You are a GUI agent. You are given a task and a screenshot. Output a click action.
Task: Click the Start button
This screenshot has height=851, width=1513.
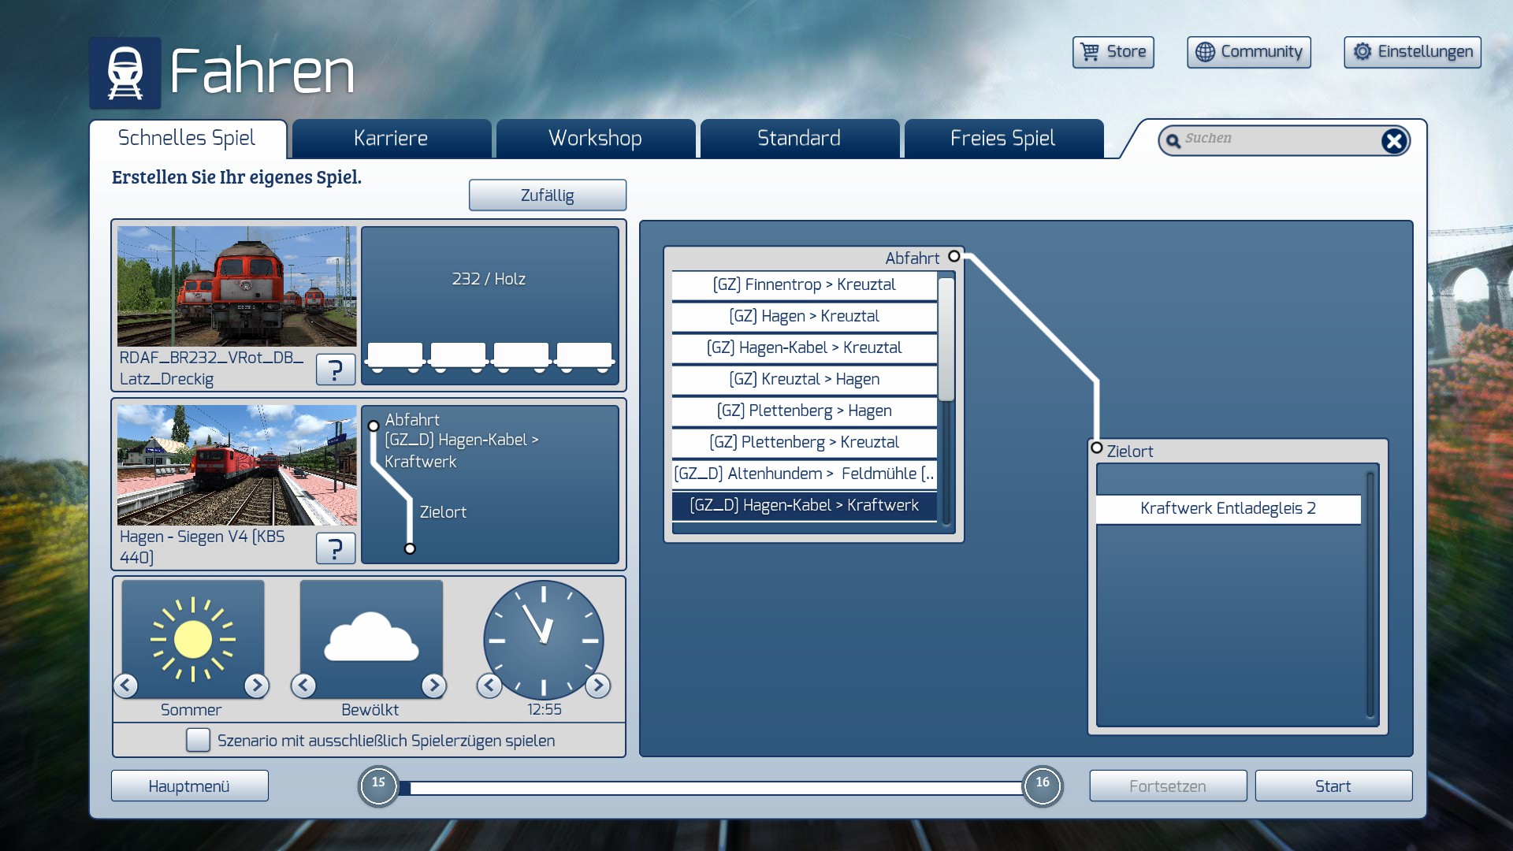pos(1333,786)
